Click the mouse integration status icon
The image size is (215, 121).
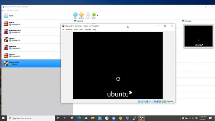(163, 102)
